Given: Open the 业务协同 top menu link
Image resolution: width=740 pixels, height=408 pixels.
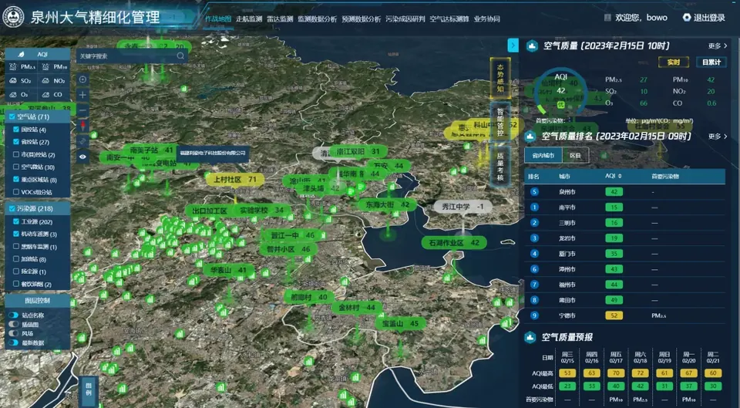Looking at the screenshot, I should click(486, 19).
